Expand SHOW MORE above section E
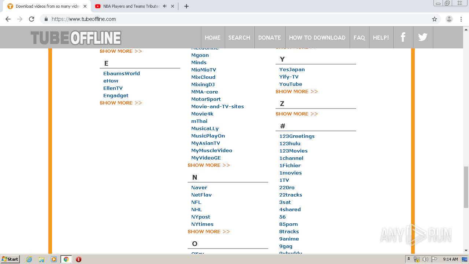 121,51
